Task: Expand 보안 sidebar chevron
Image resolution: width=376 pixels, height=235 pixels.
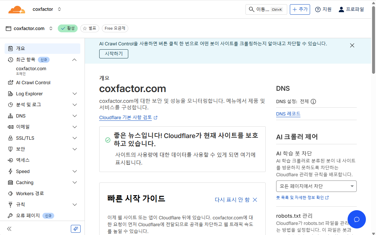Action: click(x=74, y=149)
